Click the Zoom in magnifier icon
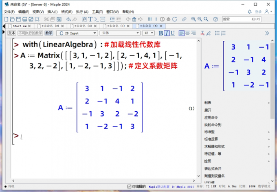The width and height of the screenshot is (277, 192). pyautogui.click(x=193, y=19)
